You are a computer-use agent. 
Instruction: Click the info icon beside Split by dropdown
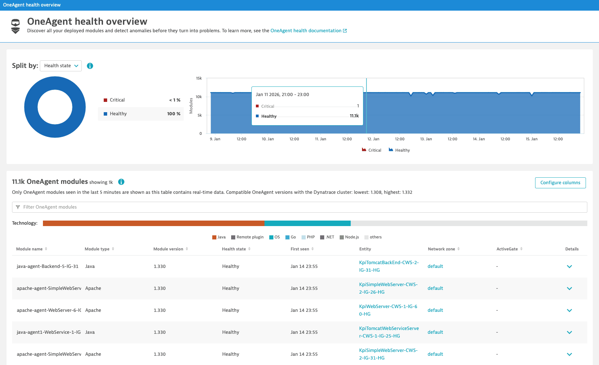pyautogui.click(x=90, y=66)
